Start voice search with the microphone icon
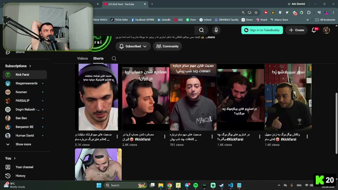Viewport: 338px width, 190px height. pos(216,30)
